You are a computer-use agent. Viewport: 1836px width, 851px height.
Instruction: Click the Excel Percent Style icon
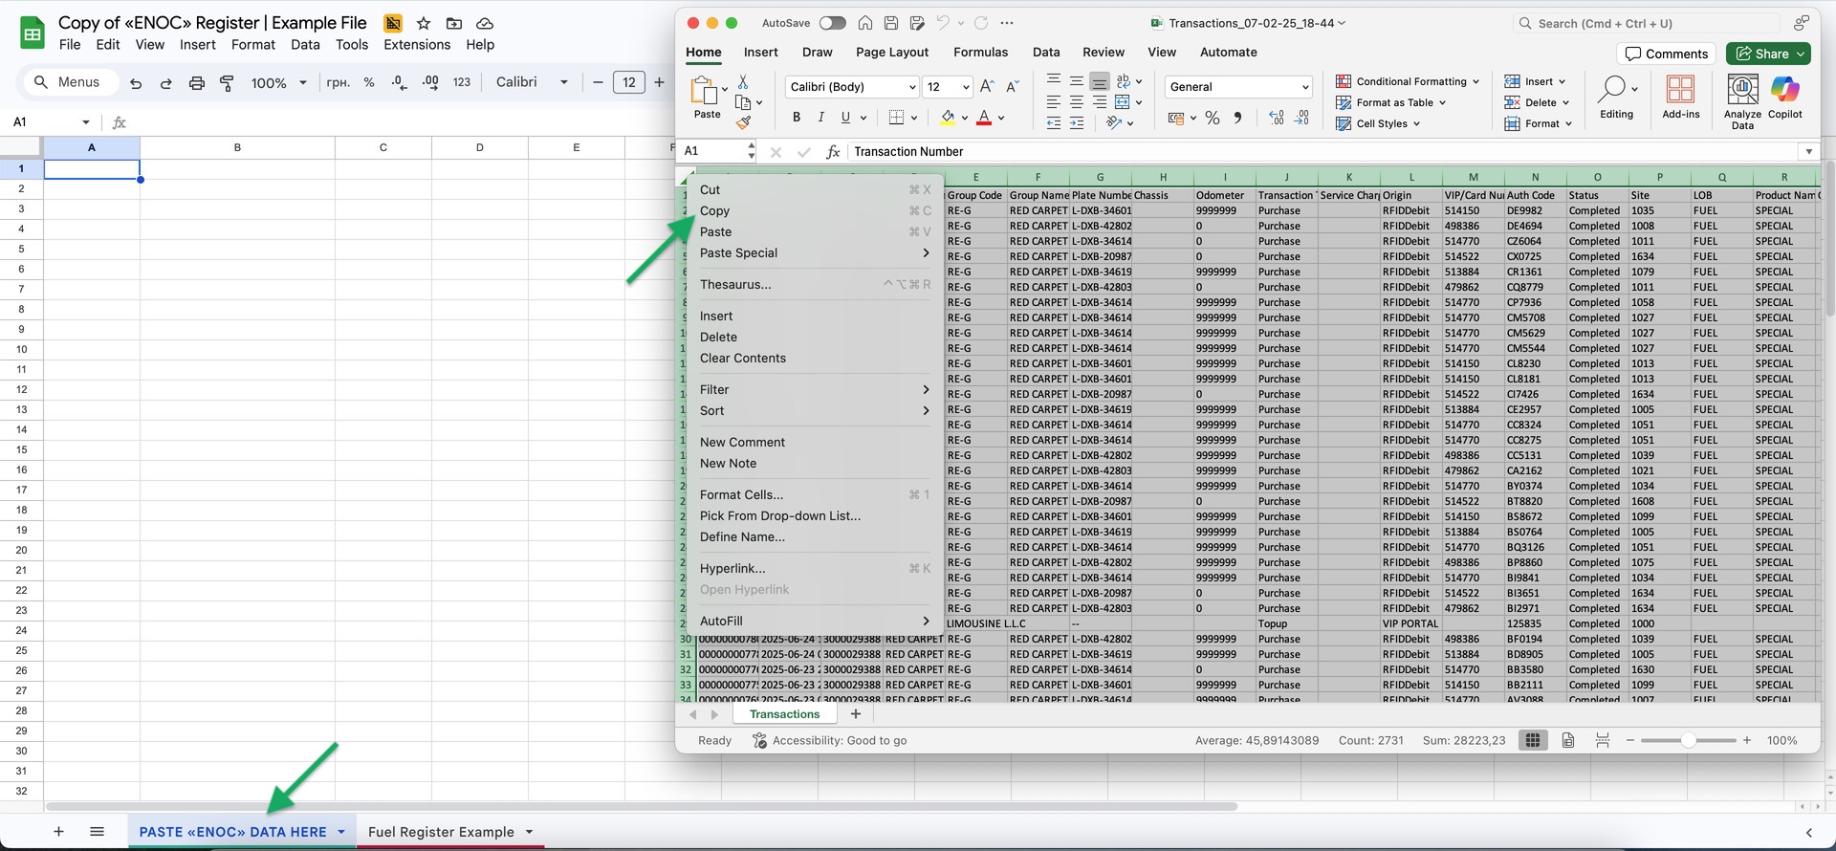coord(1213,118)
